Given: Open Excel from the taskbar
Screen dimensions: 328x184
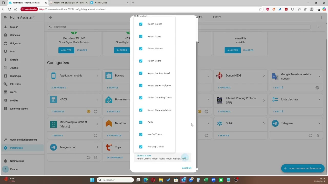Looking at the screenshot, I should [x=206, y=180].
